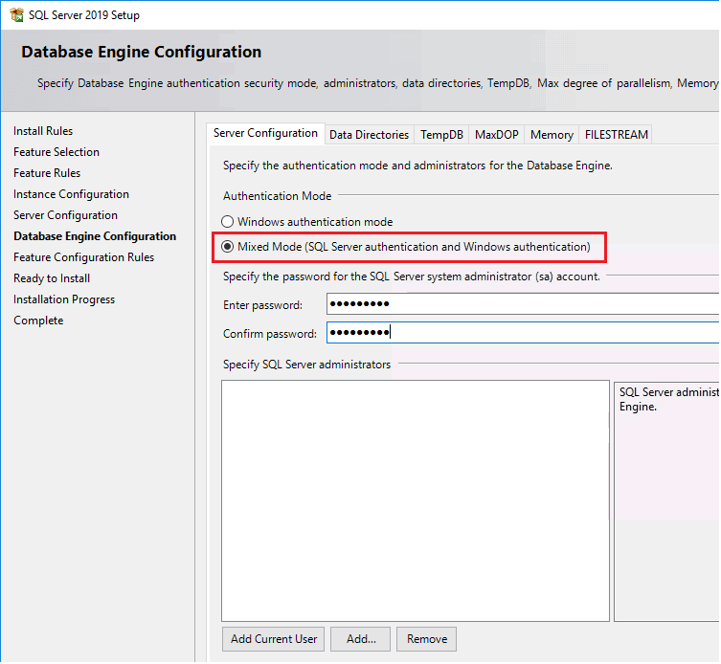Switch to the Server Configuration tab
Screen dimensions: 721x664
pos(265,133)
